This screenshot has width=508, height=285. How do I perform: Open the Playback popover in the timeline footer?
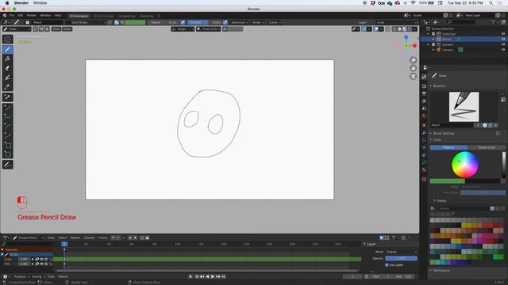click(21, 276)
